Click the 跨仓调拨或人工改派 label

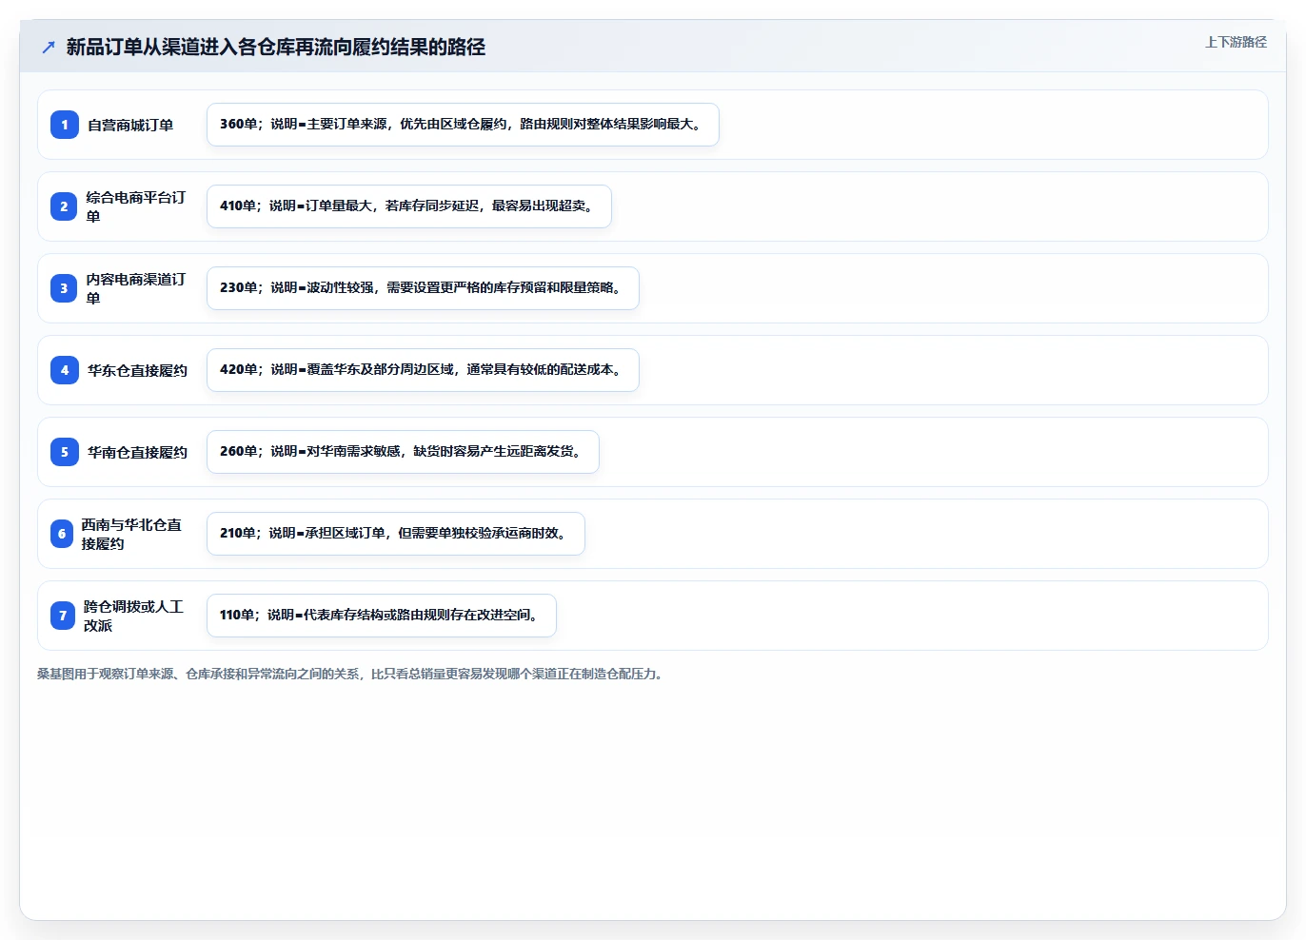[x=134, y=616]
